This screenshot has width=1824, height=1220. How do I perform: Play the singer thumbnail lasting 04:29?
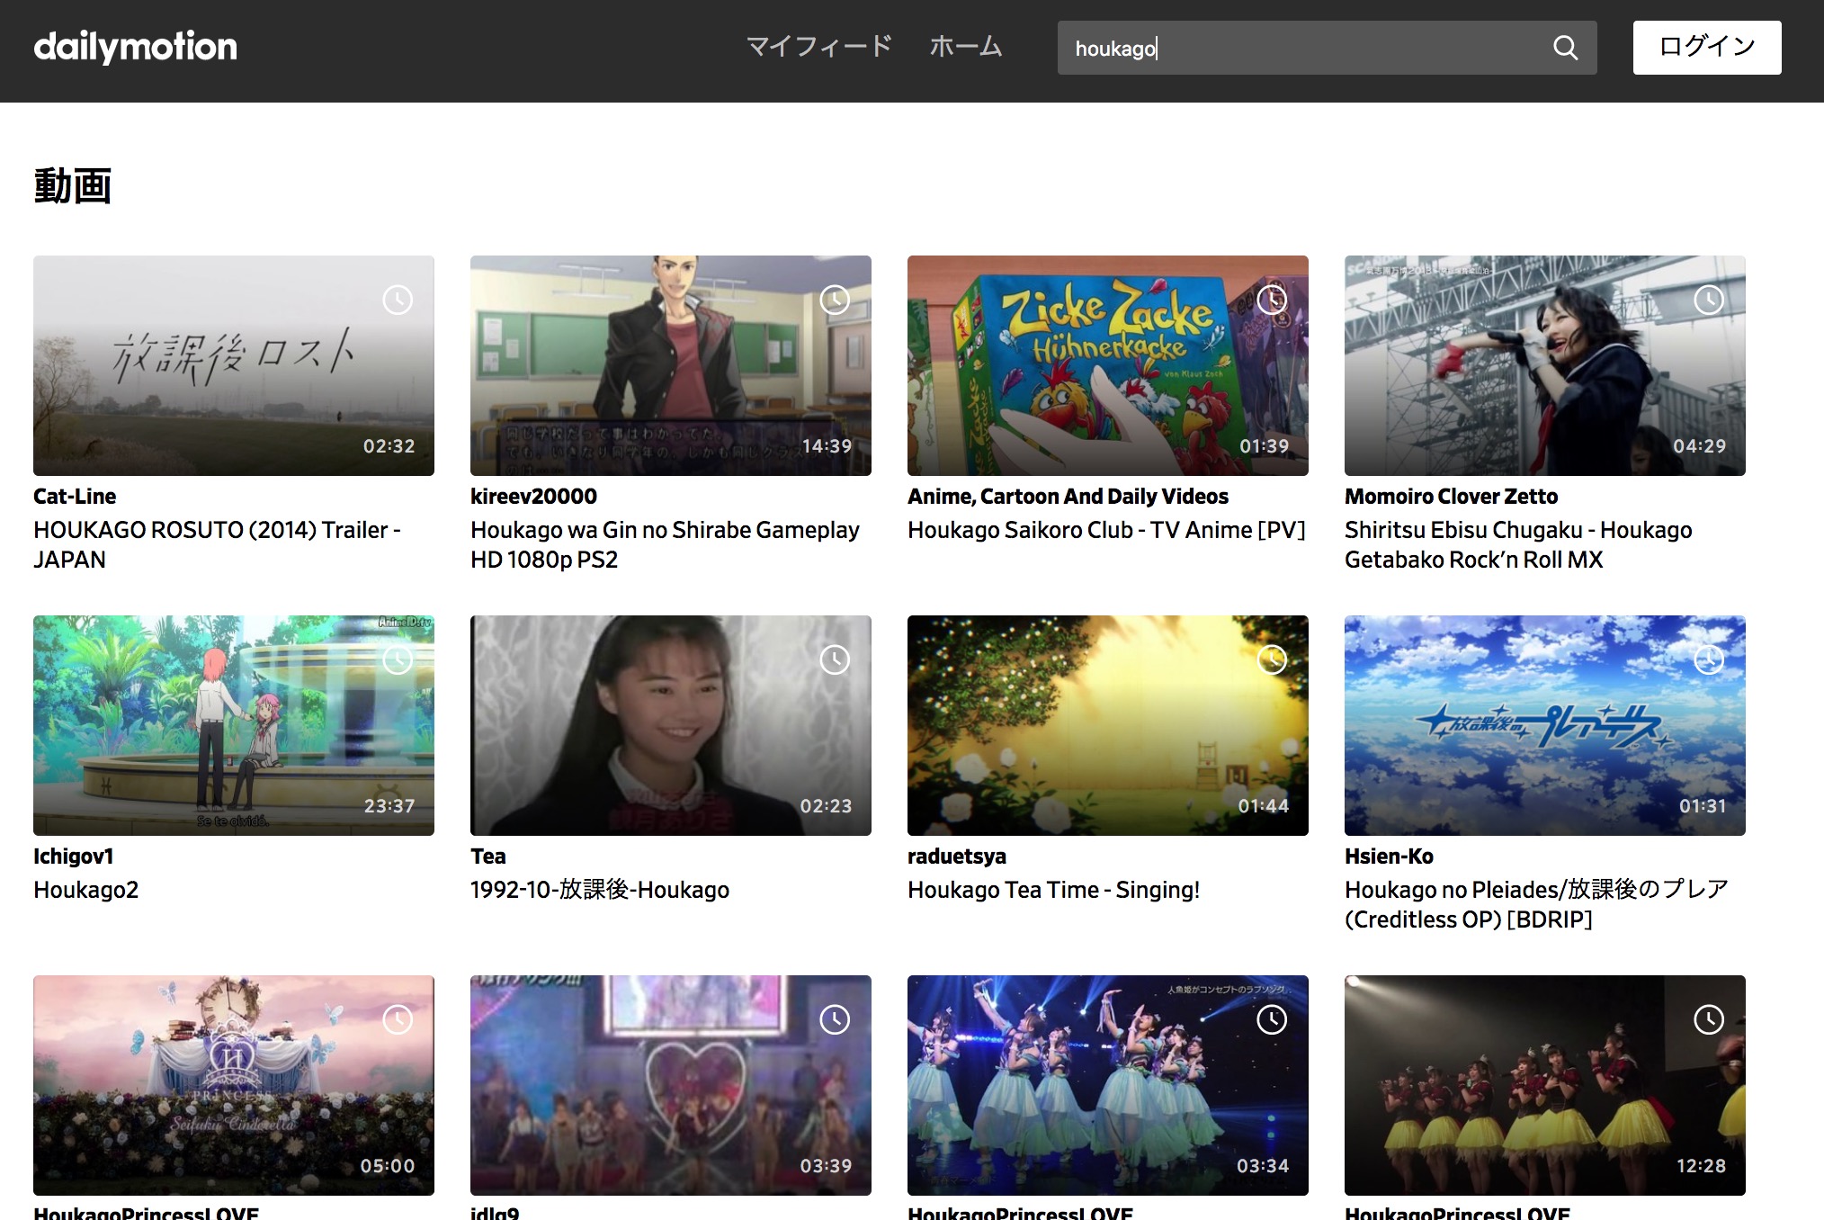(x=1545, y=365)
